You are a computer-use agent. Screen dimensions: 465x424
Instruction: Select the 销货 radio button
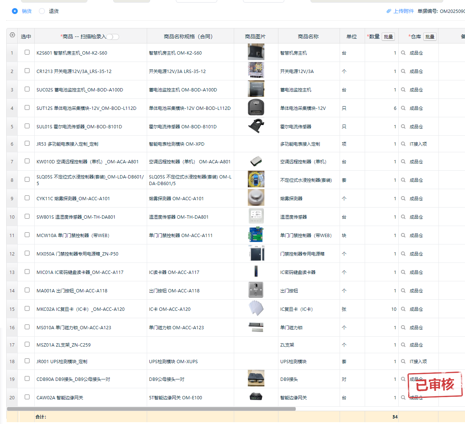tap(15, 11)
